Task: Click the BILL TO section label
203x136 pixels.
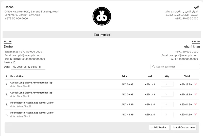Action: click(196, 42)
